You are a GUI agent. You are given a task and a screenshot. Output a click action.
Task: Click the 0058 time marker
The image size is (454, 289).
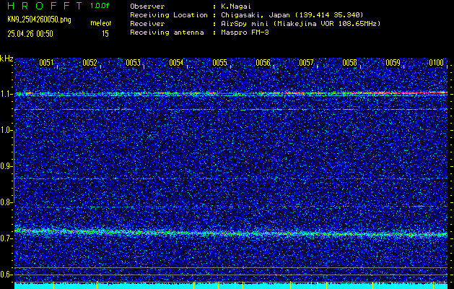click(x=350, y=63)
